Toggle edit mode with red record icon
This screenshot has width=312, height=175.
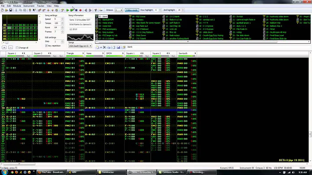pos(81,10)
